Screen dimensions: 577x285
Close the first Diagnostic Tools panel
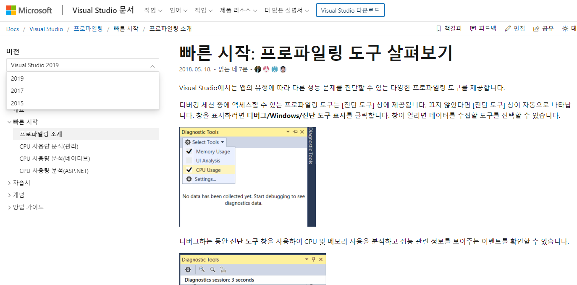pos(302,132)
